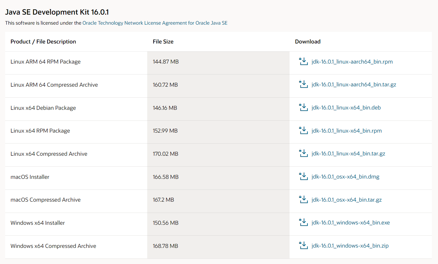Click the File Size column header
The width and height of the screenshot is (438, 264).
click(163, 42)
